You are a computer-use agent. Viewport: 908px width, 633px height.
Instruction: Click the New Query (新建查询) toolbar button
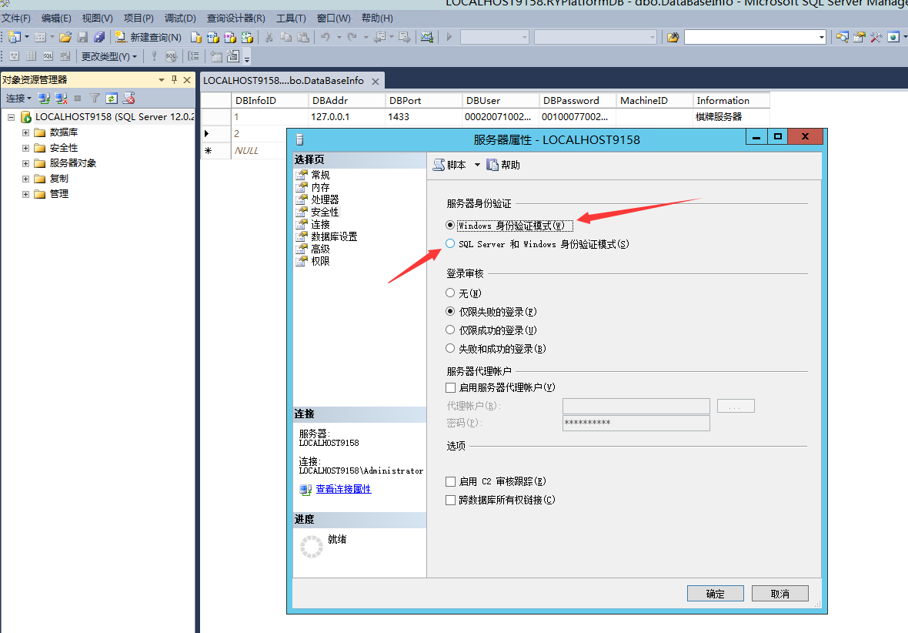point(149,37)
